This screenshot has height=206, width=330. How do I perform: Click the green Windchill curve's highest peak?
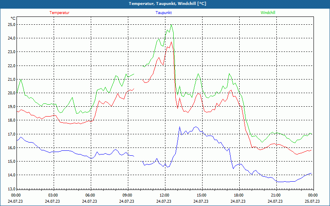pos(171,25)
